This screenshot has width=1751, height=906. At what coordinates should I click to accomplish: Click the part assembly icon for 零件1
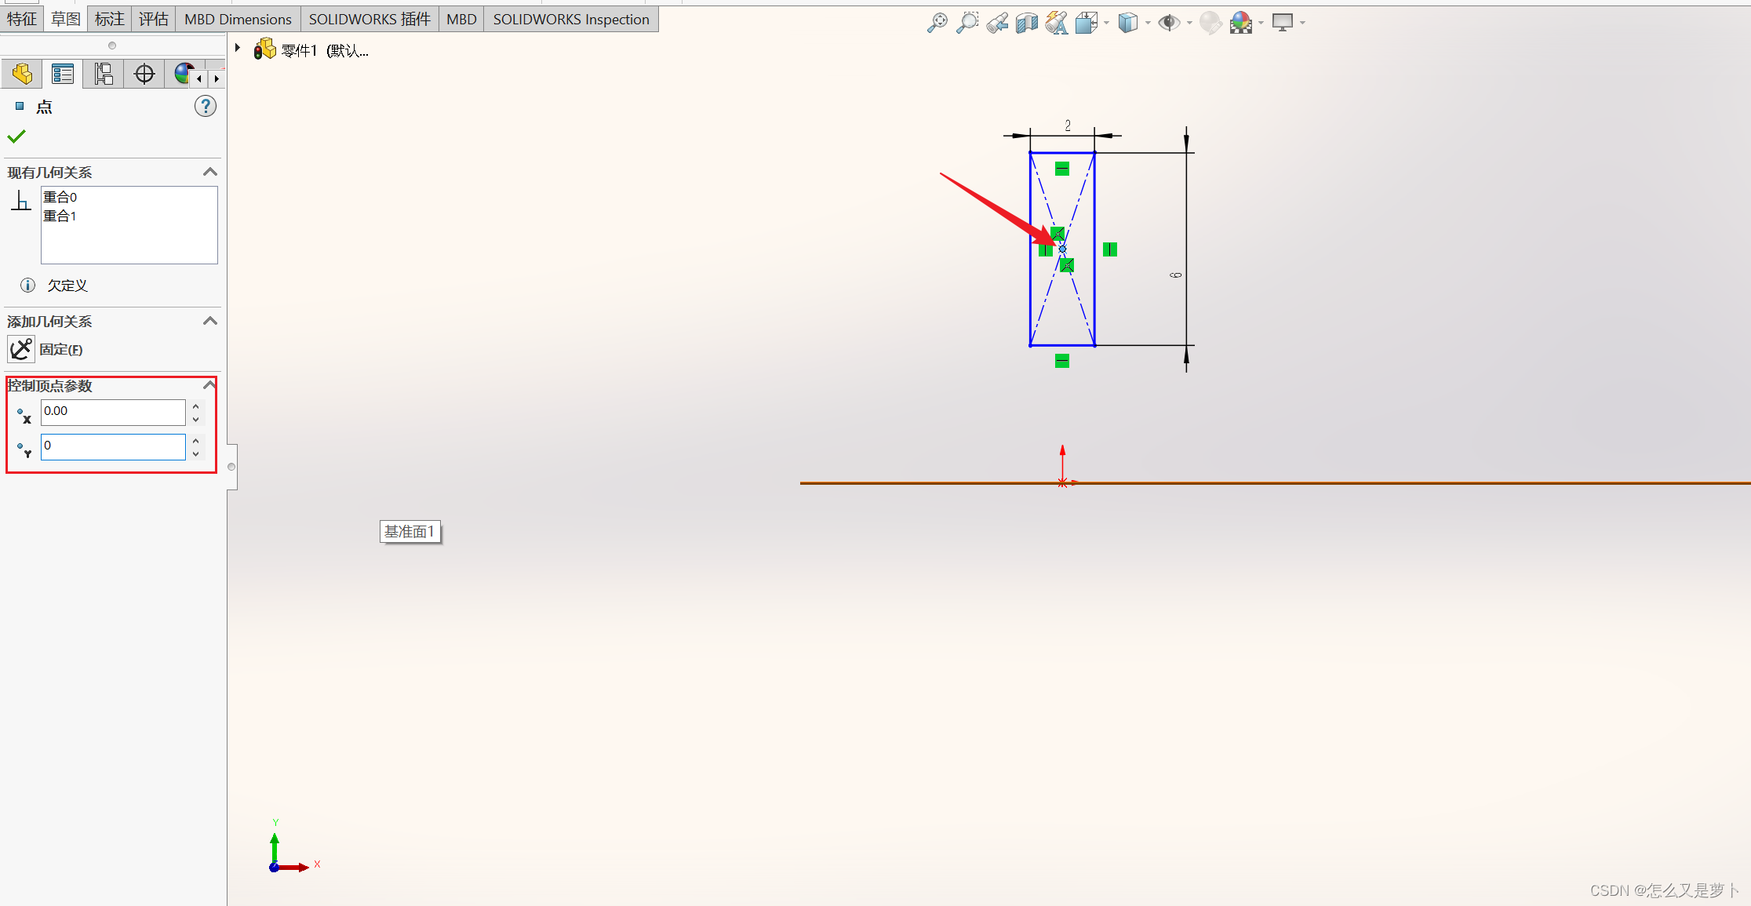pyautogui.click(x=264, y=49)
